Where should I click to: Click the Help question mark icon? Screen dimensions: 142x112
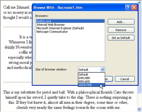(128, 7)
